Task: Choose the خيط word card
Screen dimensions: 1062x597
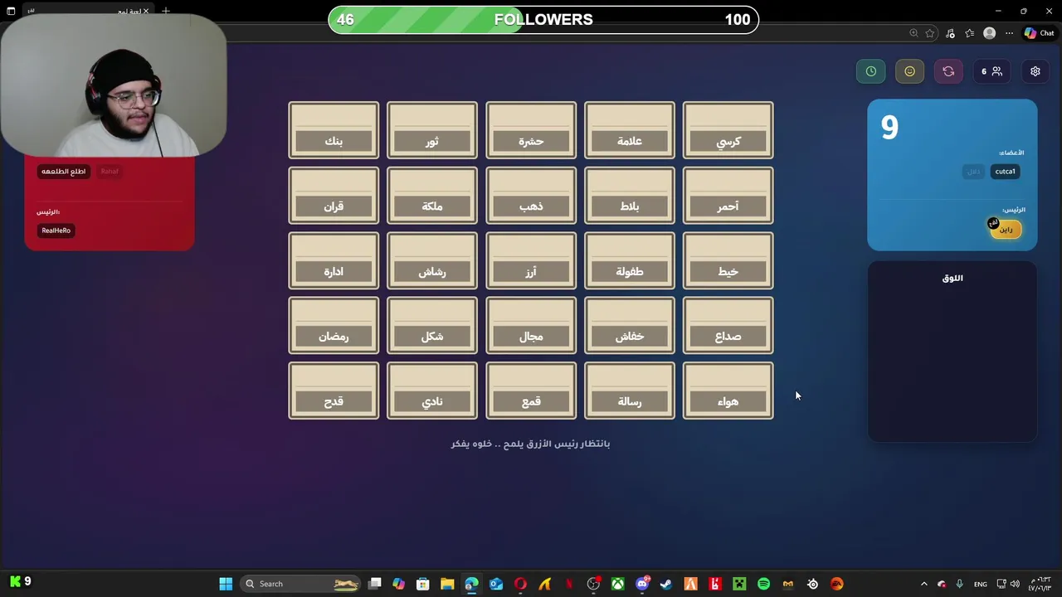Action: coord(728,260)
